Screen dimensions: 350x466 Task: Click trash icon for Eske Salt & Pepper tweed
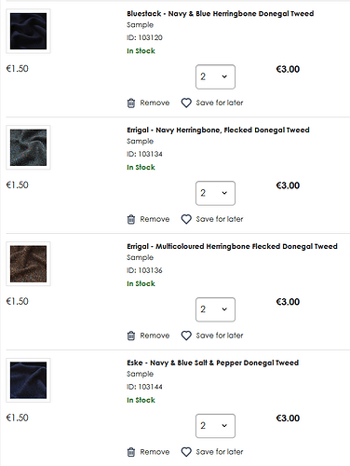click(131, 452)
